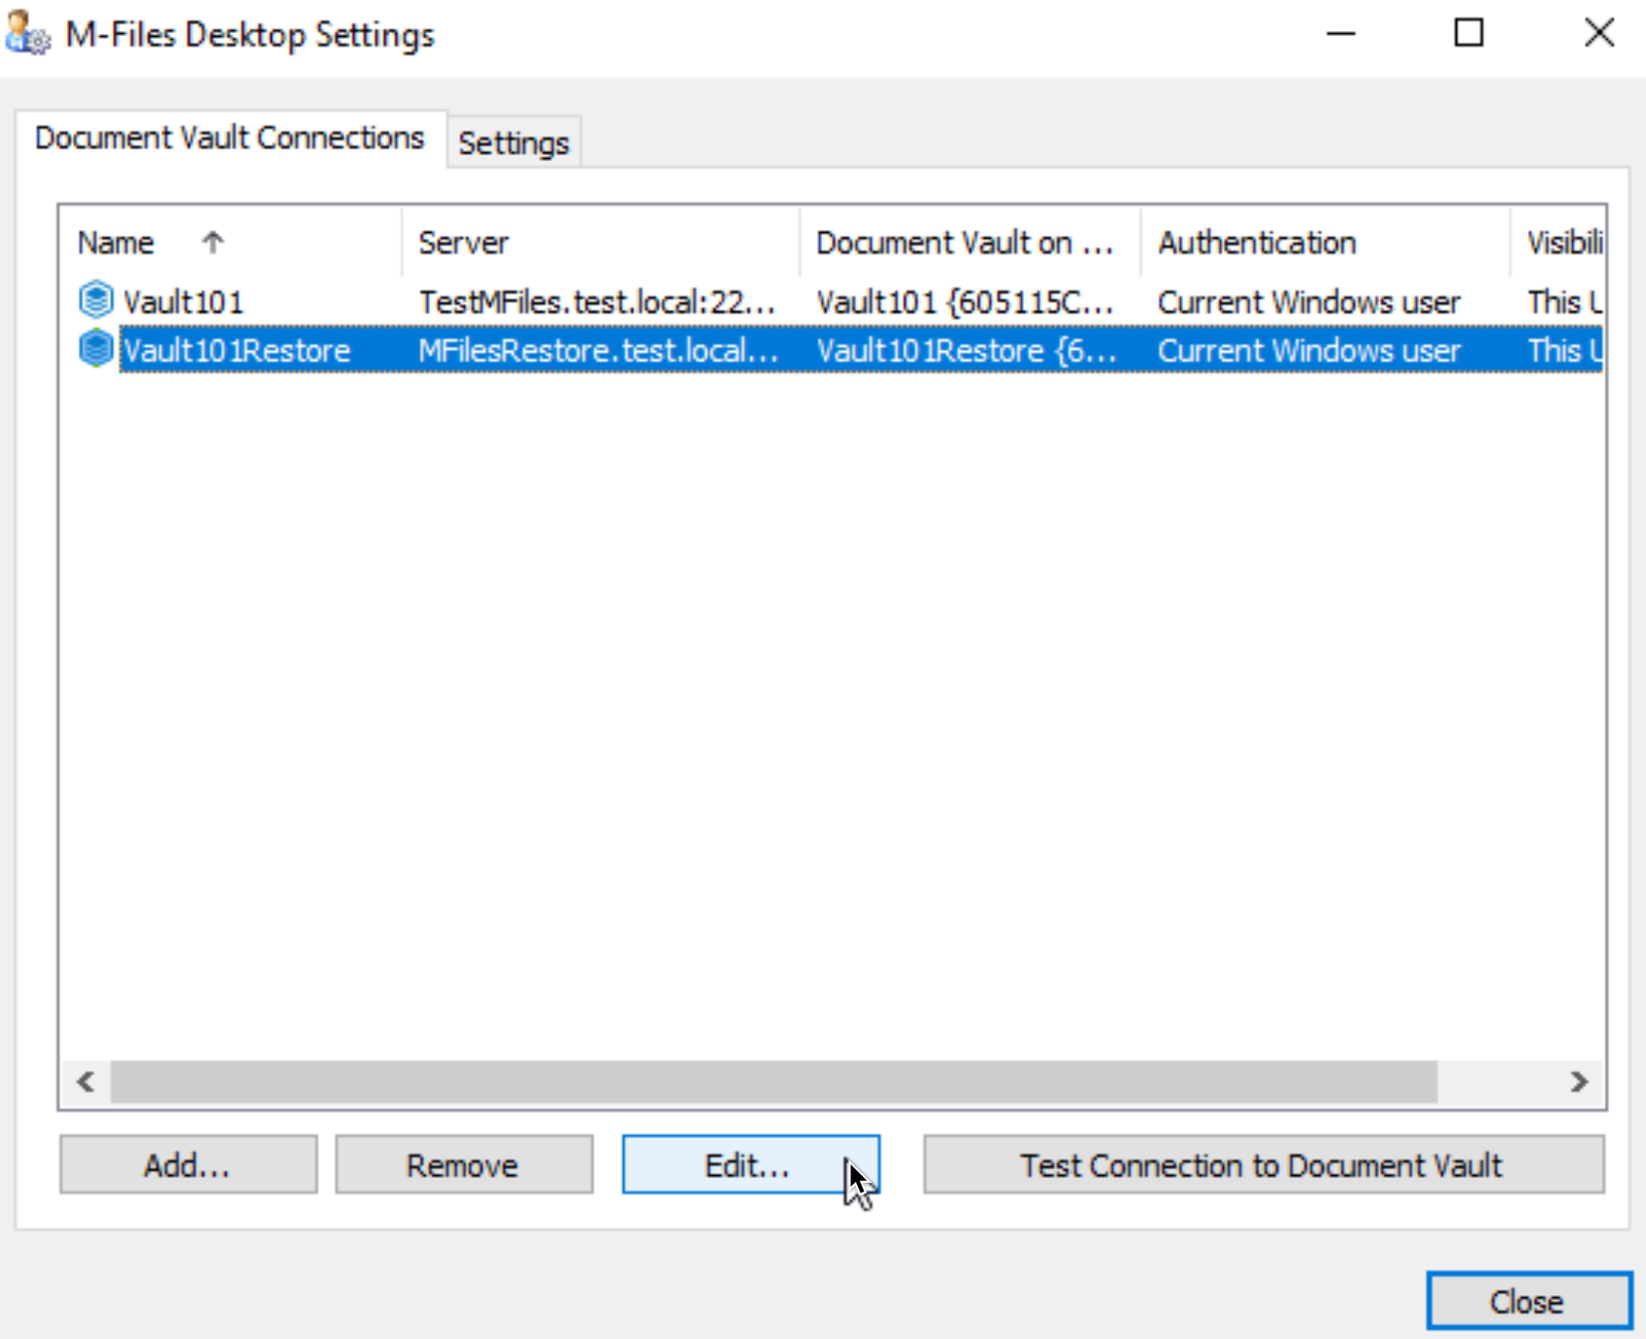Click the horizontal scrollbar thumb

[774, 1081]
